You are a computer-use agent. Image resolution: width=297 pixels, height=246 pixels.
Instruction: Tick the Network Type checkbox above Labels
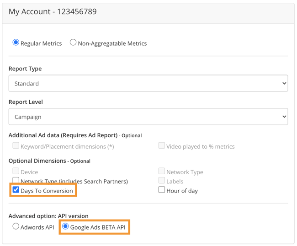pyautogui.click(x=162, y=171)
